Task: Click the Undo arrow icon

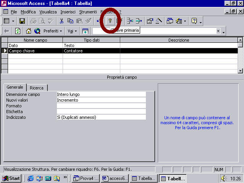Action: click(99, 21)
